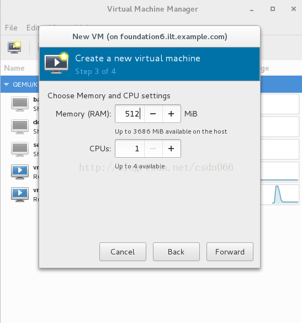This screenshot has width=302, height=323.
Task: Click the 'Up to 3686 MiB available' text
Action: (171, 131)
